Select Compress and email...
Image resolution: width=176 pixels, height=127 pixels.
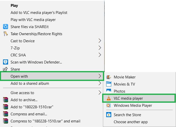click(29, 114)
